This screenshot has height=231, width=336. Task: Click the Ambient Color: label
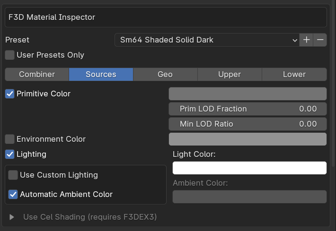pyautogui.click(x=200, y=183)
